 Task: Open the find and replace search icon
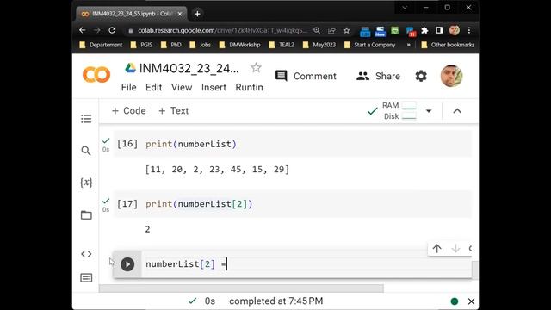86,151
